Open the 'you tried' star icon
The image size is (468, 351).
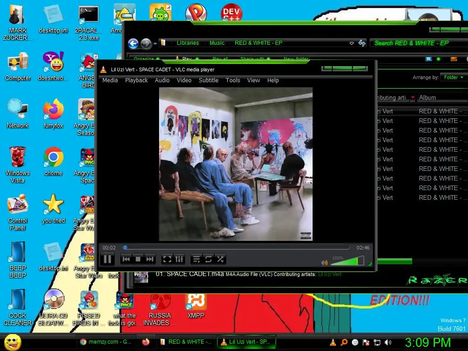click(x=53, y=209)
